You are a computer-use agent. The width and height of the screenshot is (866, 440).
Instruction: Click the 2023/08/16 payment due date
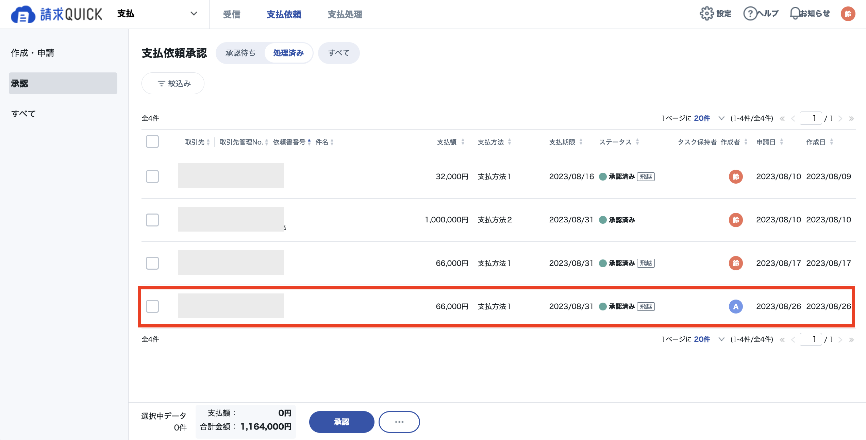click(x=571, y=176)
